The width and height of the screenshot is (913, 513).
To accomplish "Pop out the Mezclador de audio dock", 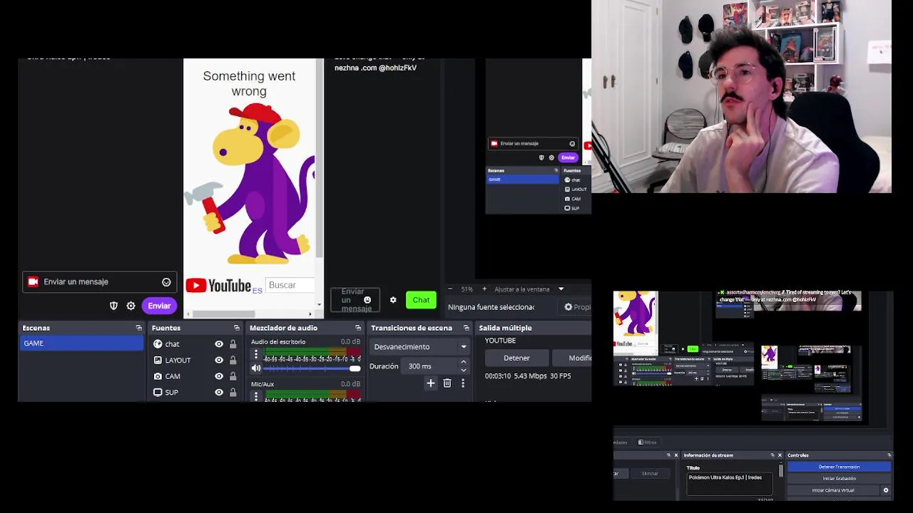I will tap(358, 328).
